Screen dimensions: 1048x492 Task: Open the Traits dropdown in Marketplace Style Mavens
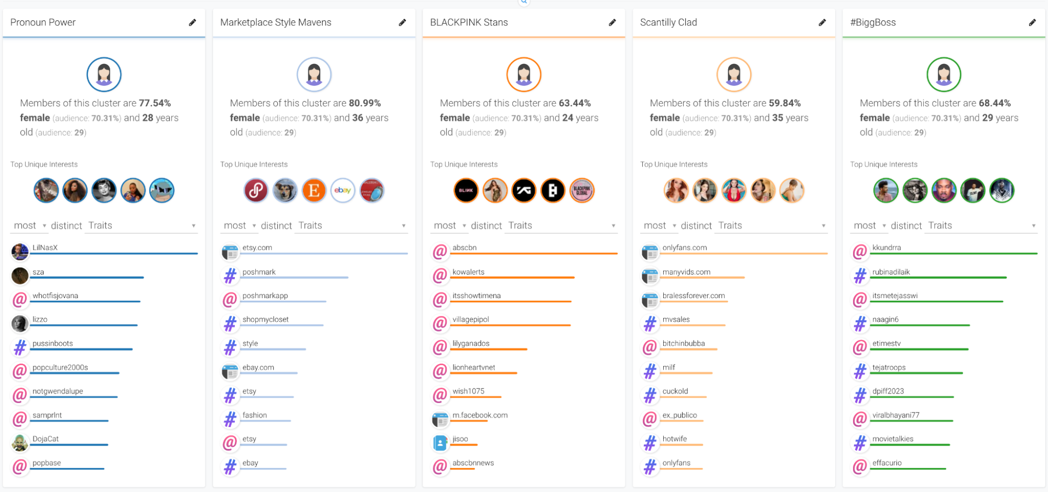point(351,225)
